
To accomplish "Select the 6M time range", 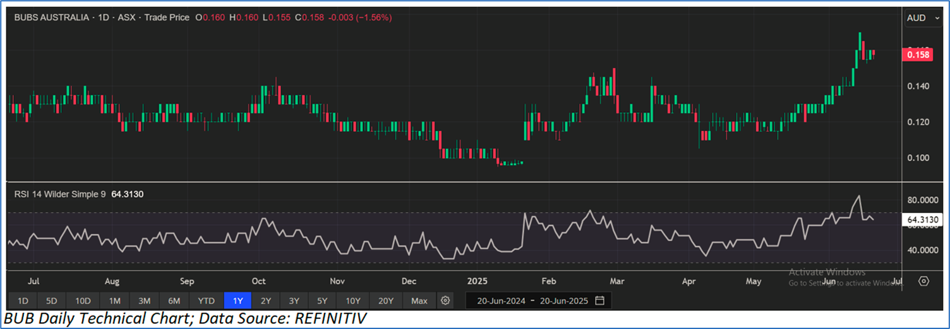I will [x=174, y=301].
